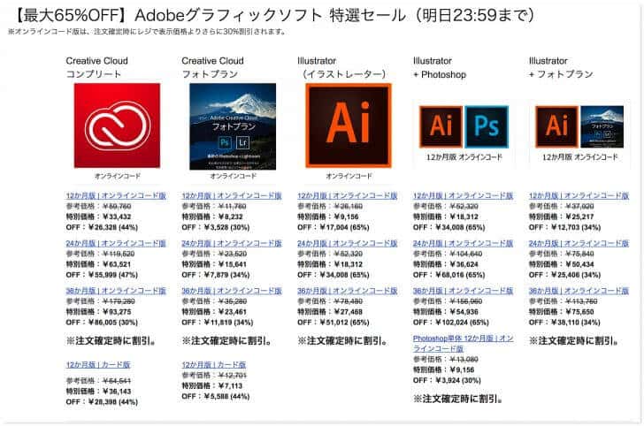
Task: Click the 特別価格 ¥36,624 price
Action: [x=446, y=264]
